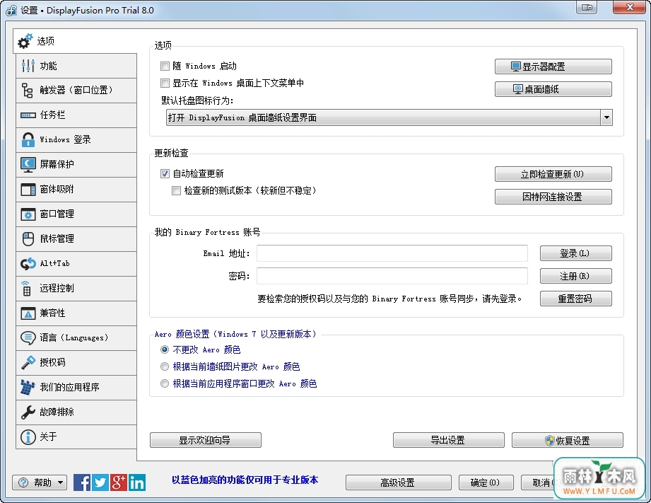Switch to the 功能 tab
Viewport: 651px width, 503px height.
[x=76, y=66]
